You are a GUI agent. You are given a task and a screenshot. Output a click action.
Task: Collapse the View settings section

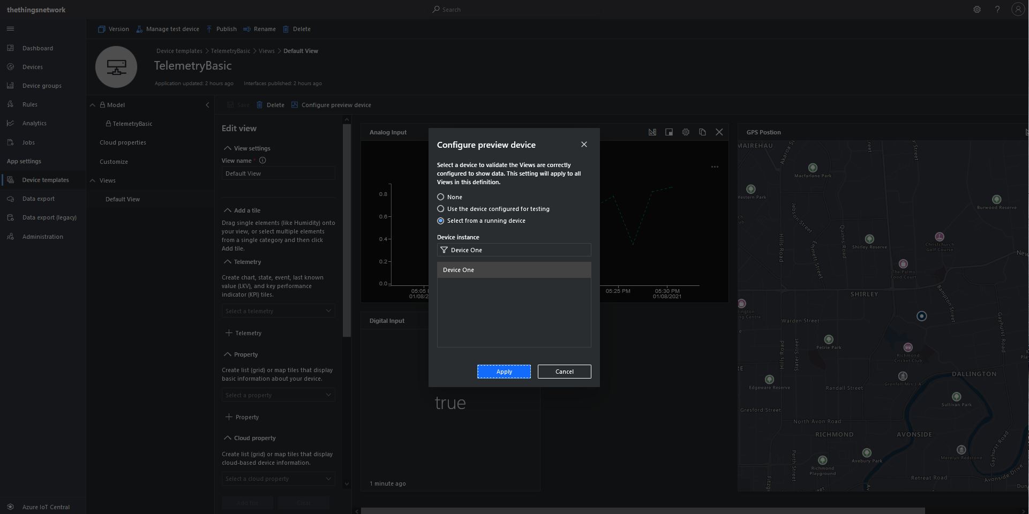228,148
